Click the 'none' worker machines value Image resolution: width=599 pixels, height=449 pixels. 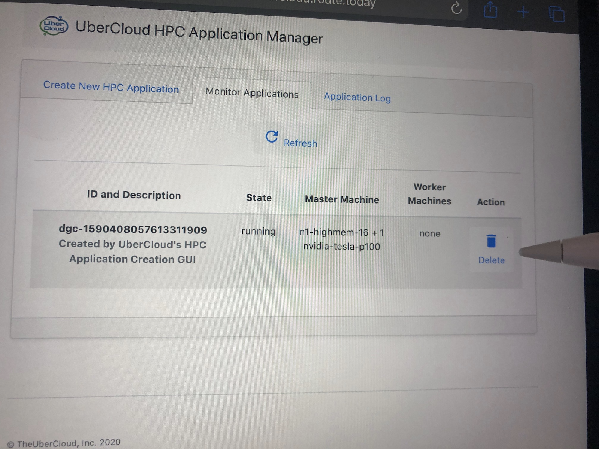coord(430,233)
